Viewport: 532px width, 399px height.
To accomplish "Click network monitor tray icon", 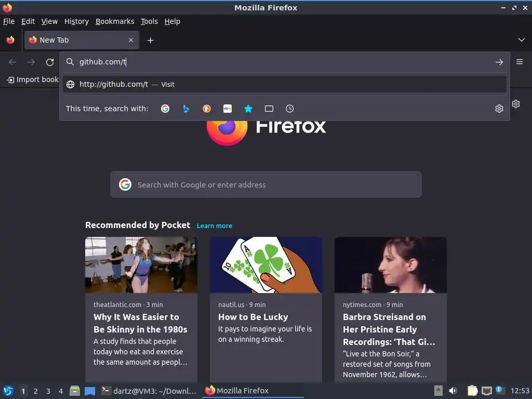I will coord(487,391).
